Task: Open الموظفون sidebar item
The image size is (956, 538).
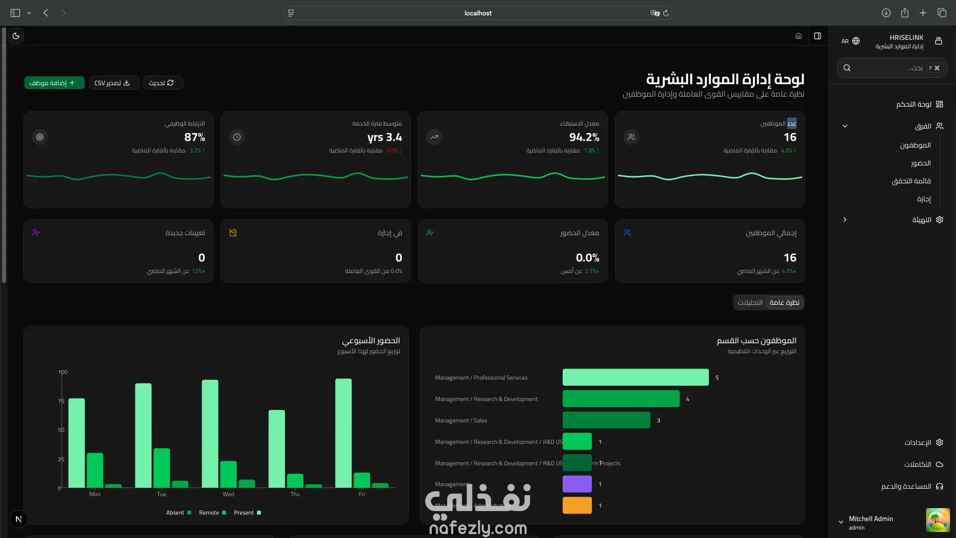Action: click(x=915, y=145)
